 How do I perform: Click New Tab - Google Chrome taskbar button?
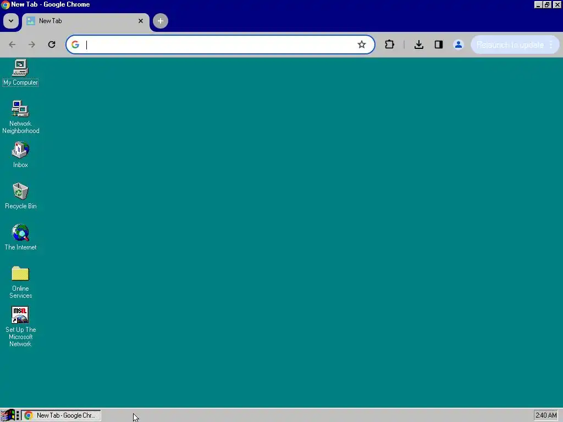point(61,415)
